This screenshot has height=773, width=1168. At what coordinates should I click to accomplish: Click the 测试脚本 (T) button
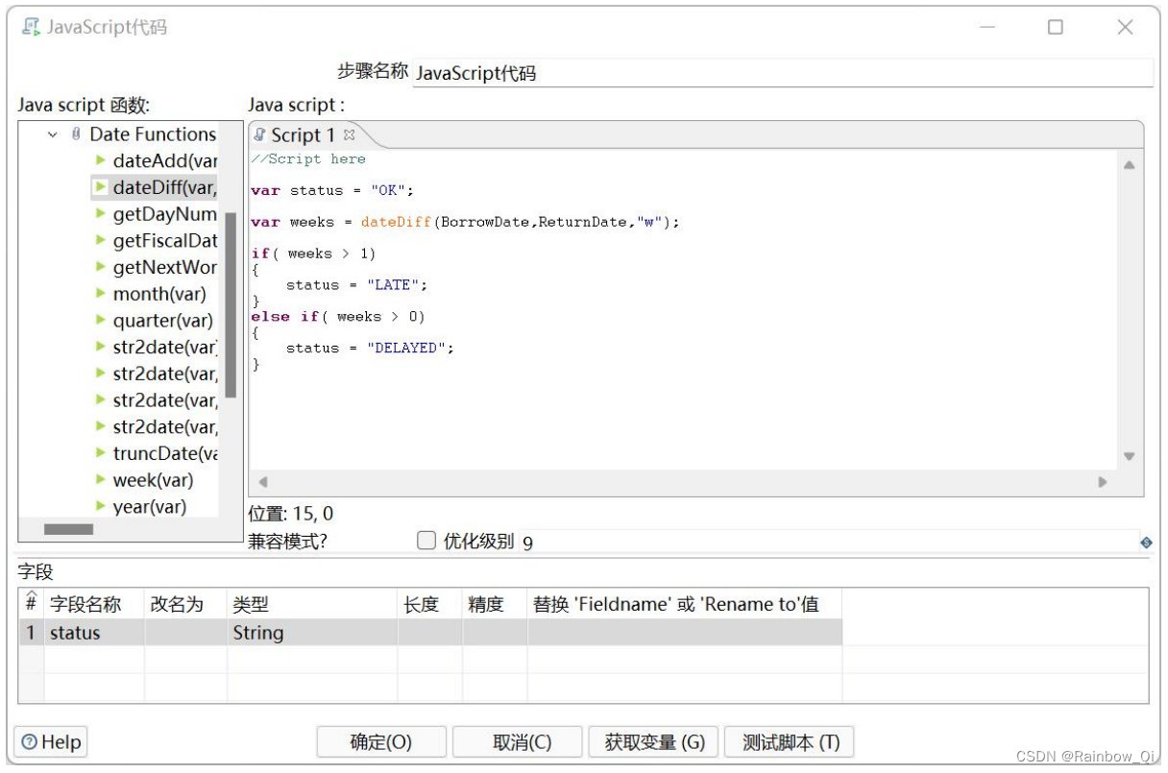tap(791, 742)
